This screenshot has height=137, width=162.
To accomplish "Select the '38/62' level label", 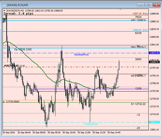I will coord(138,59).
